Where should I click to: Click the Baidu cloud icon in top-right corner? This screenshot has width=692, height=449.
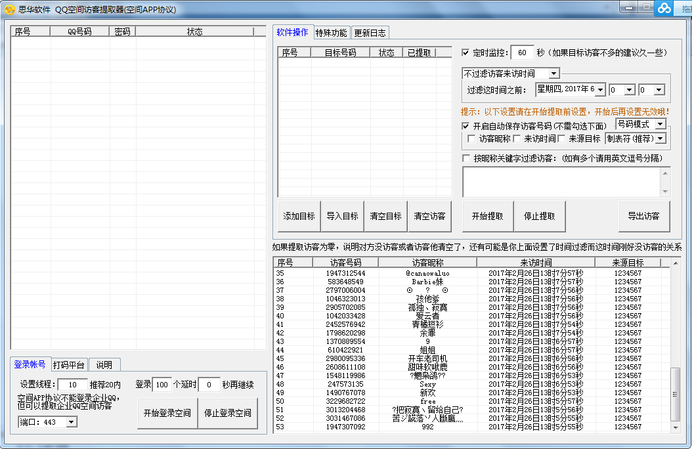(665, 8)
